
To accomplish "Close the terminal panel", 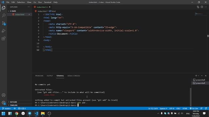I will click(x=206, y=76).
